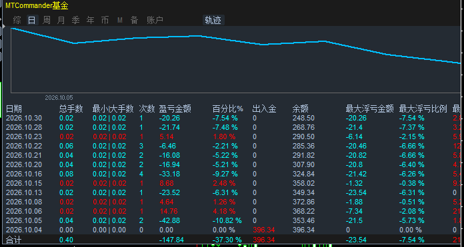The height and width of the screenshot is (247, 464).
Task: Click the 出入金 column header
Action: [x=264, y=109]
